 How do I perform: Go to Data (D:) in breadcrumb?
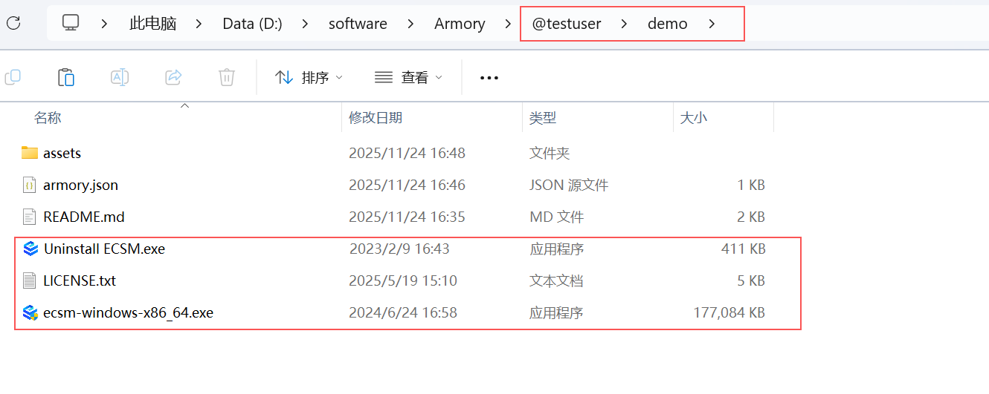click(252, 24)
